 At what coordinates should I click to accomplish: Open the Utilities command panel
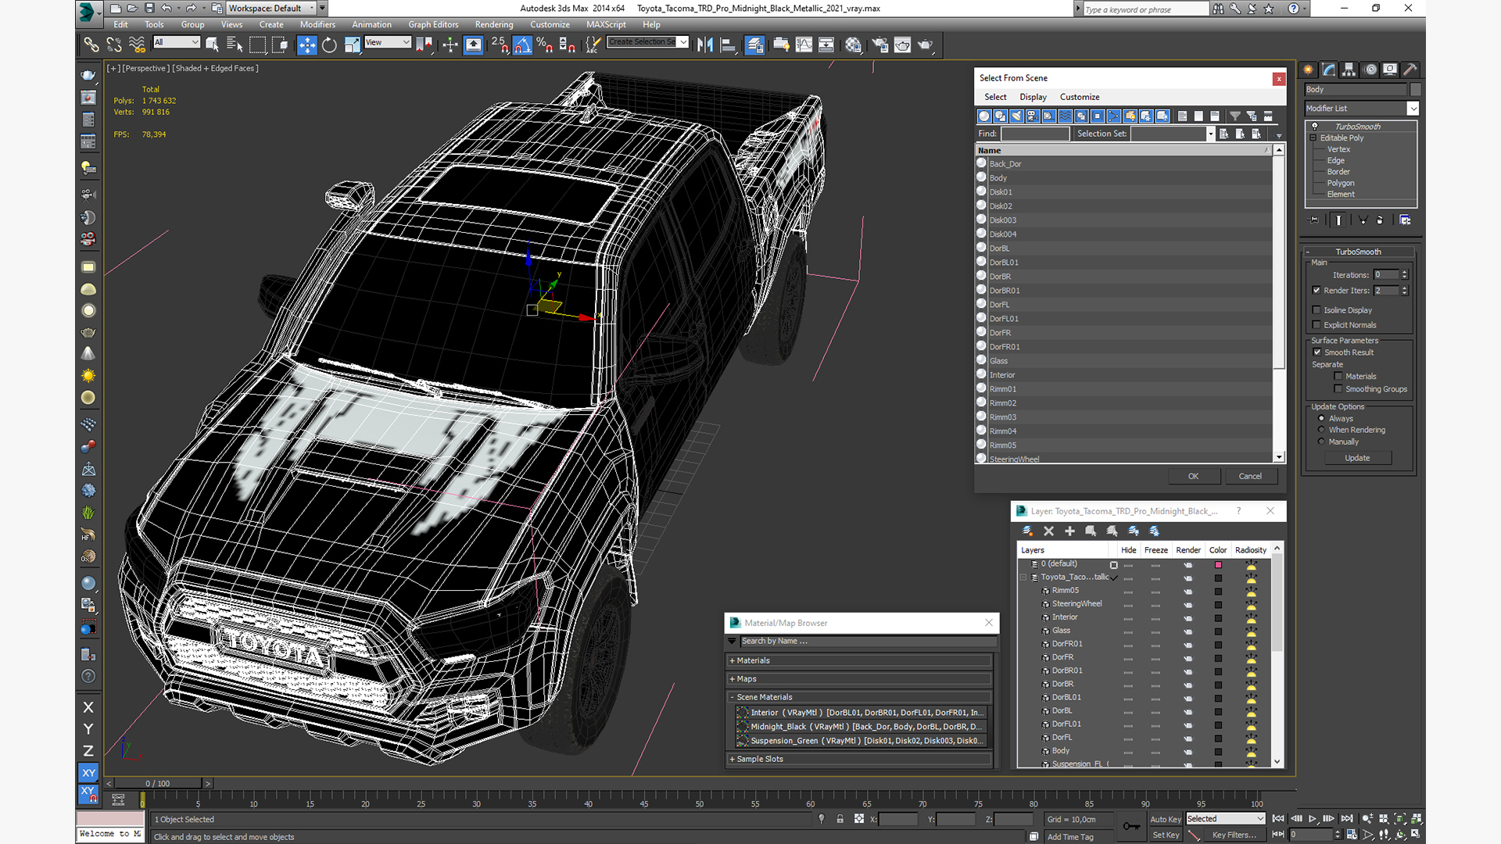coord(1411,70)
